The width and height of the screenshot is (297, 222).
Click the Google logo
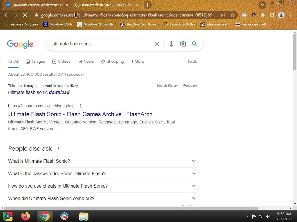[x=20, y=44]
